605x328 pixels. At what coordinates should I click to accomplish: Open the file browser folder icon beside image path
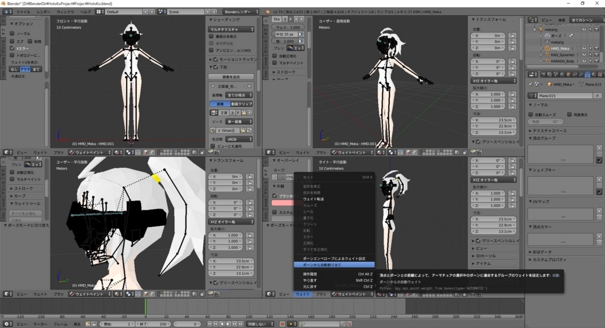[243, 130]
